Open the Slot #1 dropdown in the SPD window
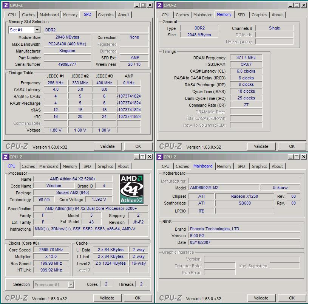The width and height of the screenshot is (309, 304). 37,30
